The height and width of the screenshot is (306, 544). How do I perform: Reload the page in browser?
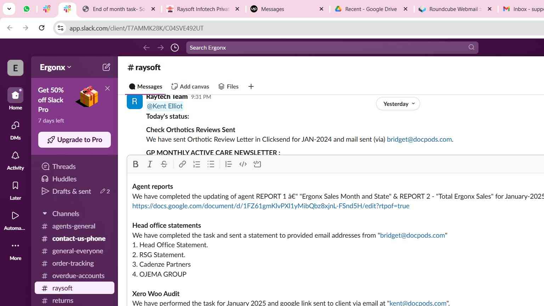41,28
